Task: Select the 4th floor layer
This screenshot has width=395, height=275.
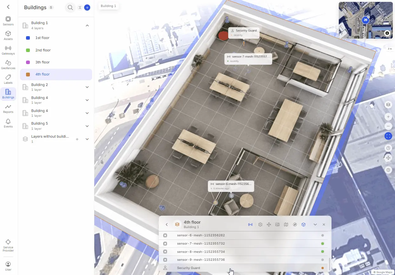Action: [x=56, y=74]
